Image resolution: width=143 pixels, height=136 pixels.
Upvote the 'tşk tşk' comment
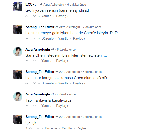30,128
